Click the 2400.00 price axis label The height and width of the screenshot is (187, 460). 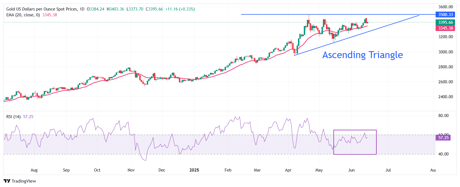coord(445,97)
